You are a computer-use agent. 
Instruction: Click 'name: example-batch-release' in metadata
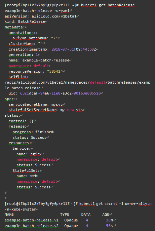[39, 60]
